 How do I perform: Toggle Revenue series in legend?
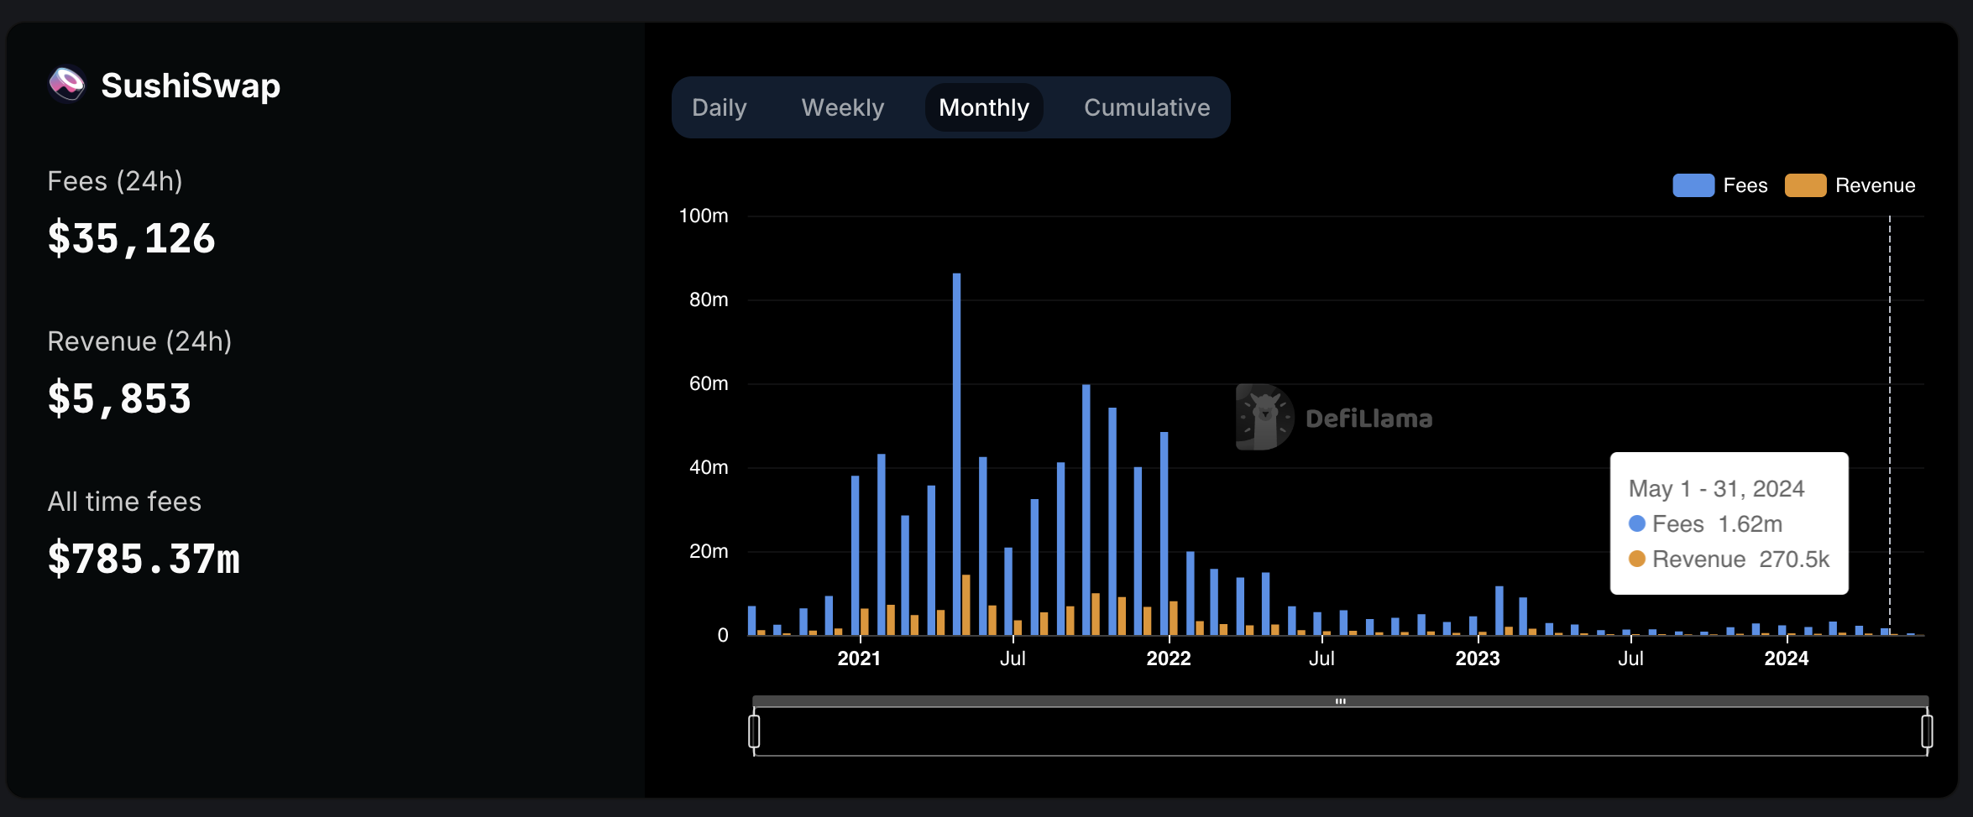pos(1874,185)
